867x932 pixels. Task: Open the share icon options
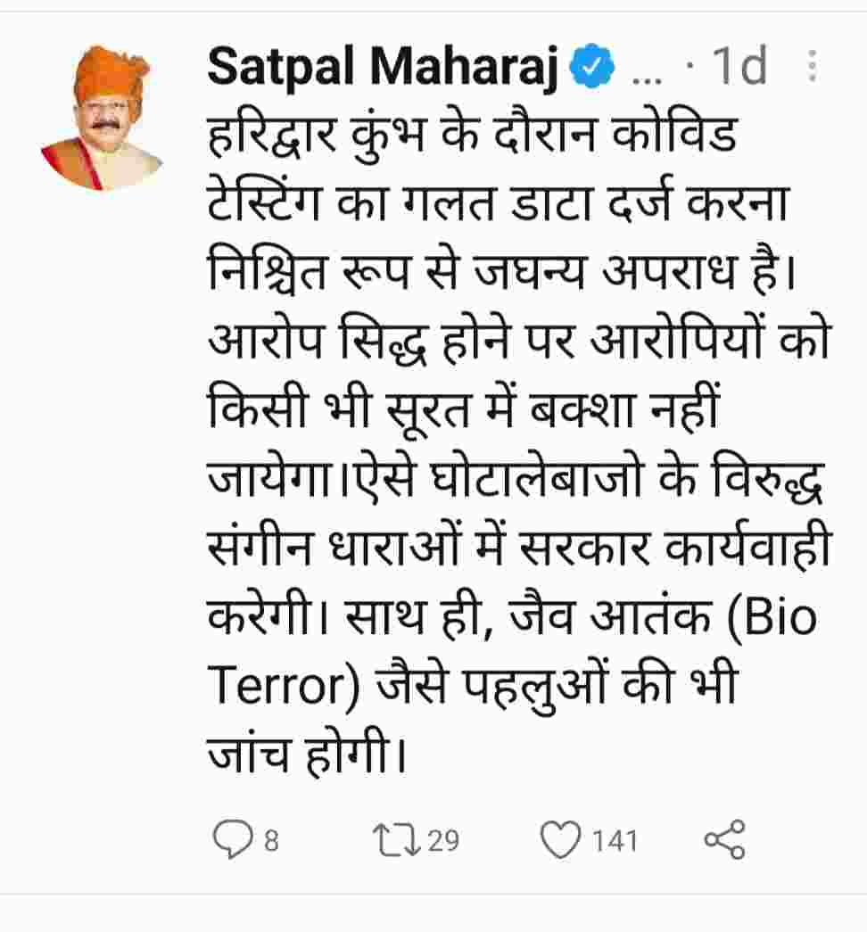(x=724, y=840)
